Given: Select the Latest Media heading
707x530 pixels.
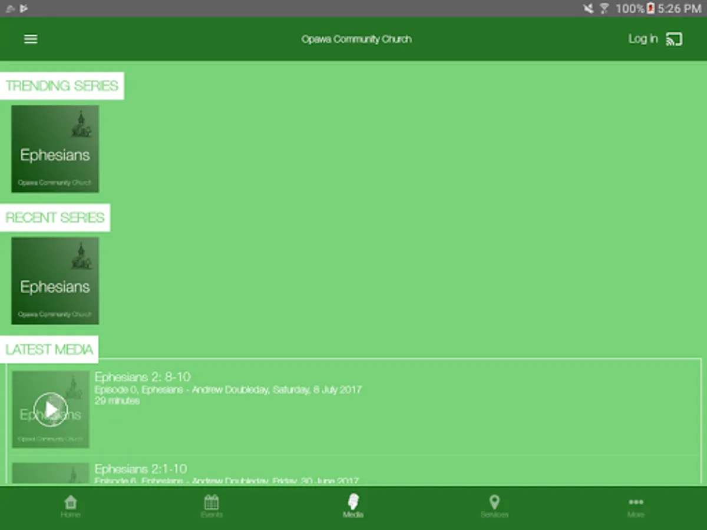Looking at the screenshot, I should (x=49, y=350).
